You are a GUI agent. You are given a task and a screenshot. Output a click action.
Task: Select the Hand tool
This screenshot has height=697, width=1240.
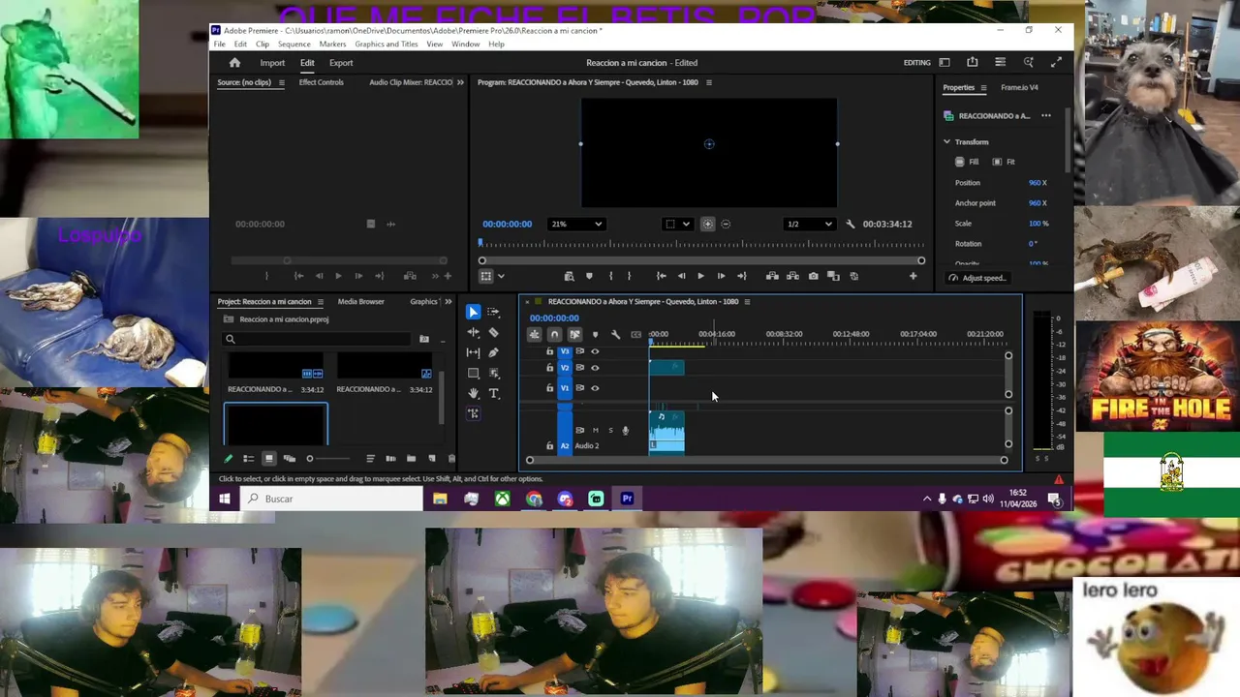(x=473, y=393)
